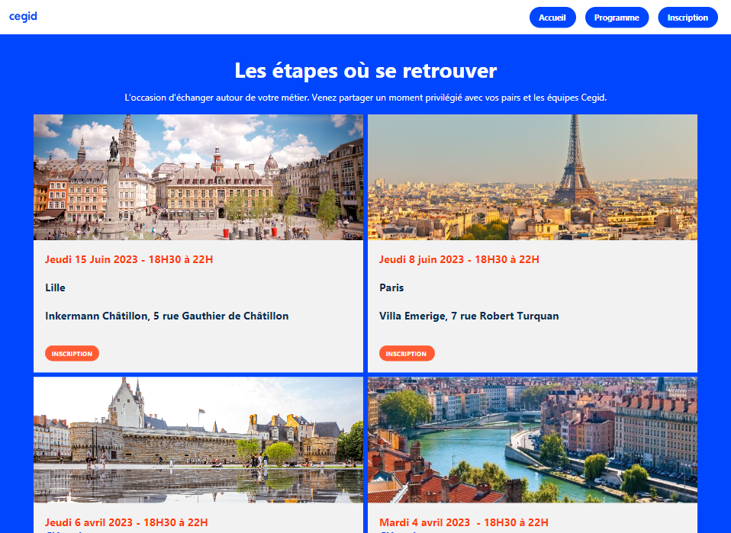Open the Lyon river photo

(x=533, y=440)
